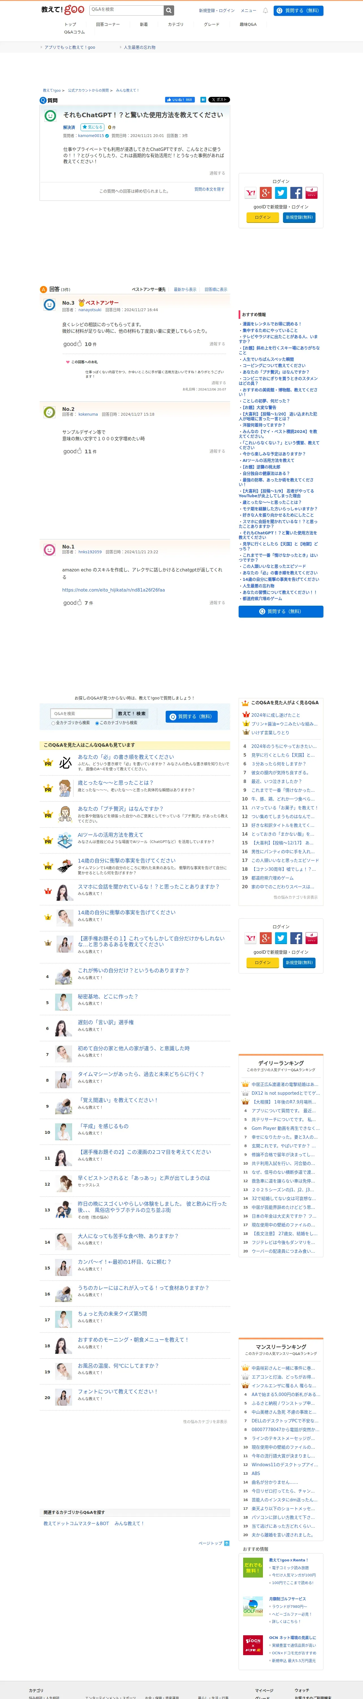Open カテゴリ navigation item
The image size is (363, 1699).
pyautogui.click(x=176, y=24)
